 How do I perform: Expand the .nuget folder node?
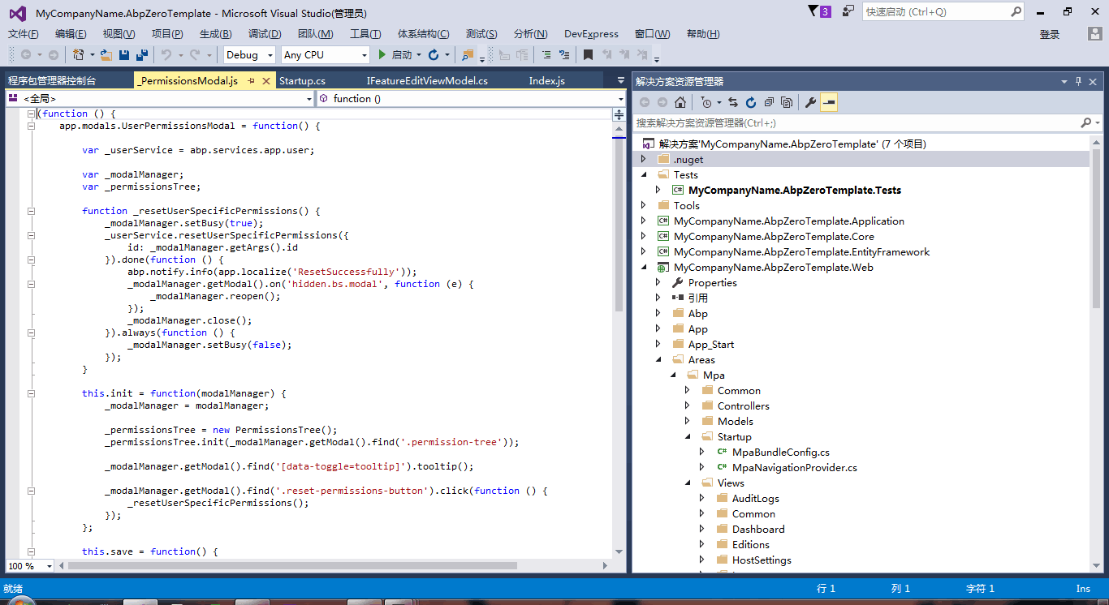tap(644, 160)
